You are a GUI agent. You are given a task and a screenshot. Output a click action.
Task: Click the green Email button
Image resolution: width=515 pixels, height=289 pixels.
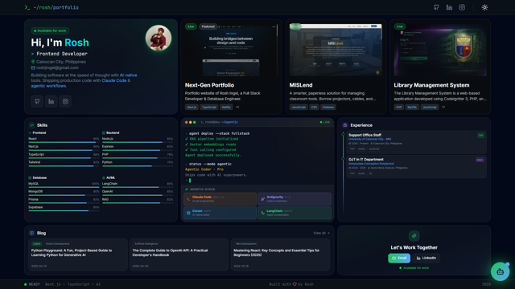tap(399, 258)
